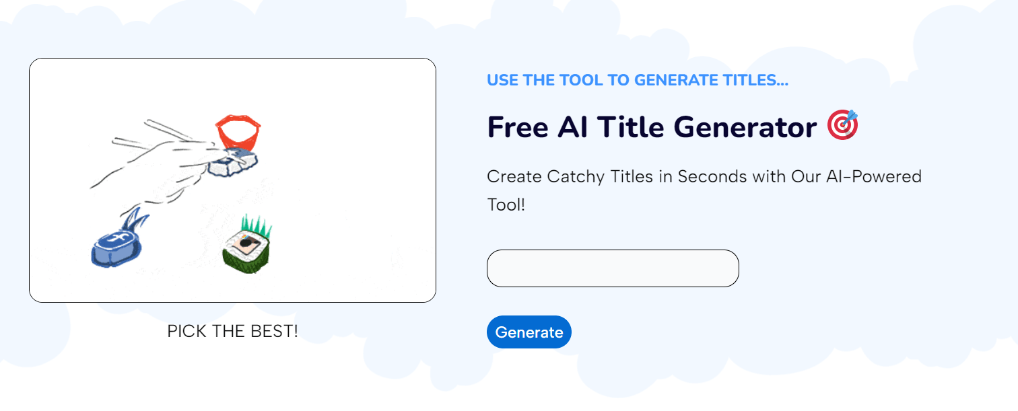Click the dark filling of the sushi roll
The image size is (1018, 411).
(246, 244)
